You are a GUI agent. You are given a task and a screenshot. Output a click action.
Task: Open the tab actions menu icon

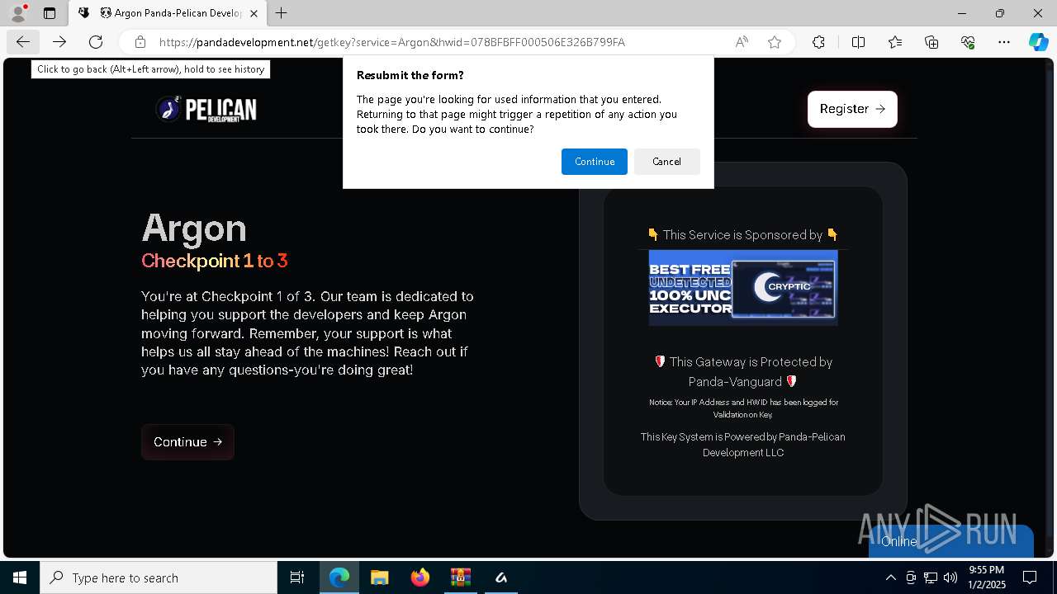pos(50,13)
